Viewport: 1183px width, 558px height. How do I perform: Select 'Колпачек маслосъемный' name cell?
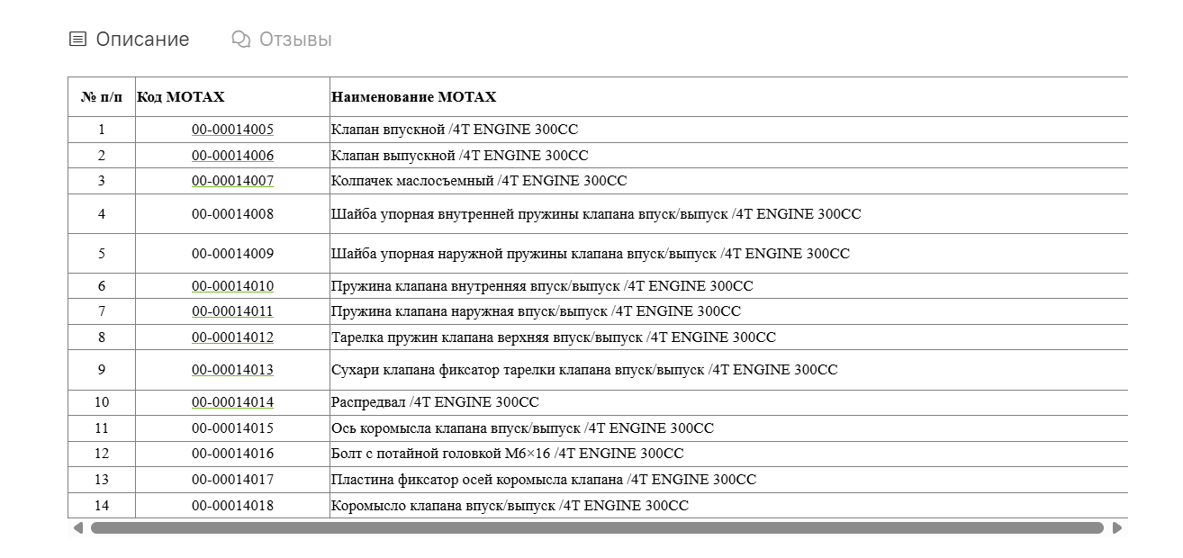[x=729, y=181]
